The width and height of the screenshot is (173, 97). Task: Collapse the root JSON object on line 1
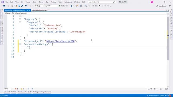pyautogui.click(x=20, y=16)
